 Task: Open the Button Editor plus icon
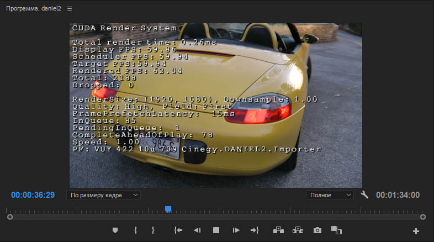(416, 231)
